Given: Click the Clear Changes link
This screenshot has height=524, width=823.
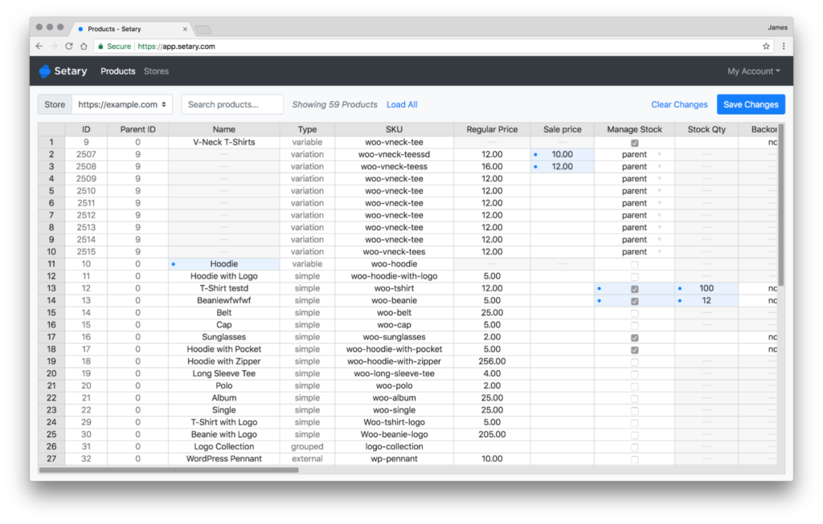Looking at the screenshot, I should [x=679, y=104].
